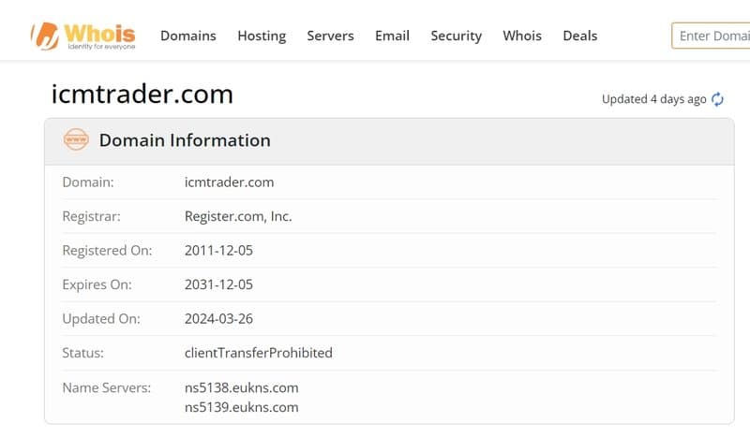Open the Domains menu
The image size is (750, 437).
pos(188,36)
